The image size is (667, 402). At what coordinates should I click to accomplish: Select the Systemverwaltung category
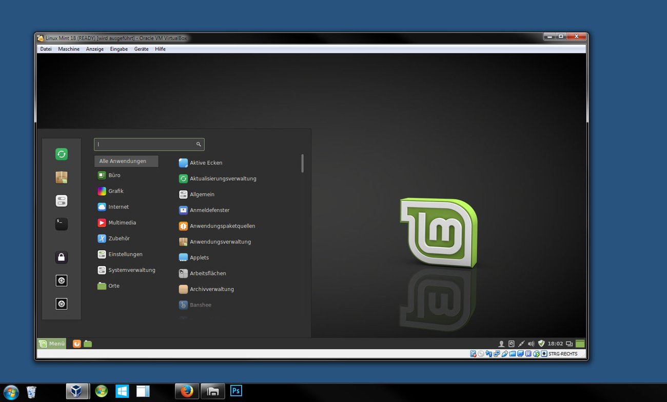coord(132,270)
